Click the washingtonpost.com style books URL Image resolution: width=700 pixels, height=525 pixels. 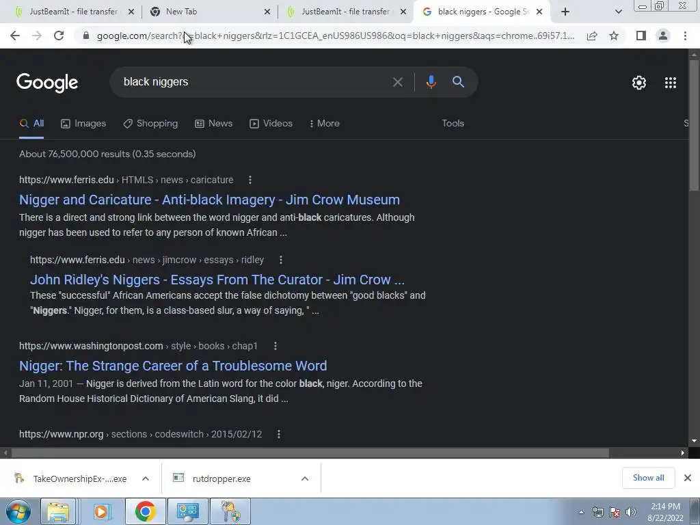(x=138, y=346)
